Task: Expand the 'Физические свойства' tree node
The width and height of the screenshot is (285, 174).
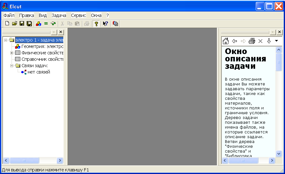Action: [x=12, y=53]
